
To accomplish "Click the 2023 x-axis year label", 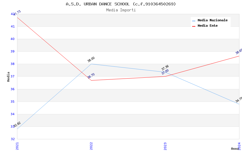I will (x=165, y=146).
